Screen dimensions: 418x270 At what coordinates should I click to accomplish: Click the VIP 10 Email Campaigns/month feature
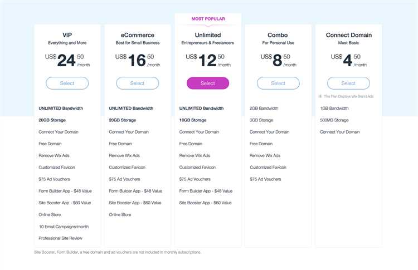pos(64,227)
